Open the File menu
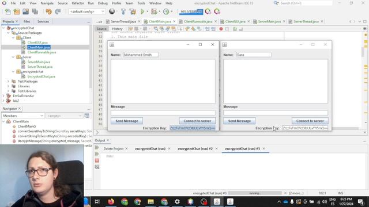The height and width of the screenshot is (207, 369). click(13, 3)
